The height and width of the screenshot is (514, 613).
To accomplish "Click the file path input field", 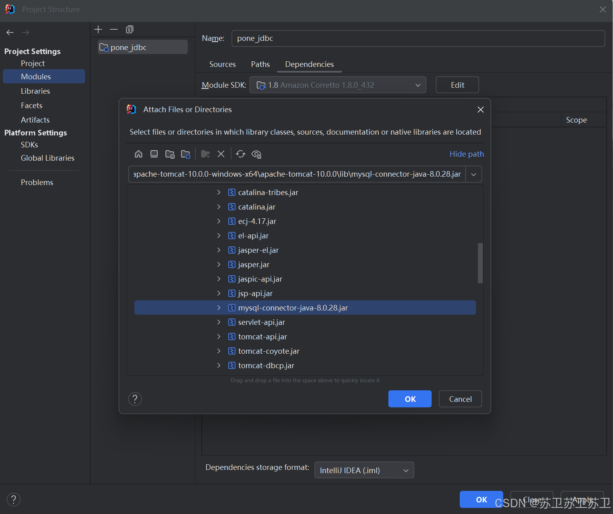I will 297,174.
